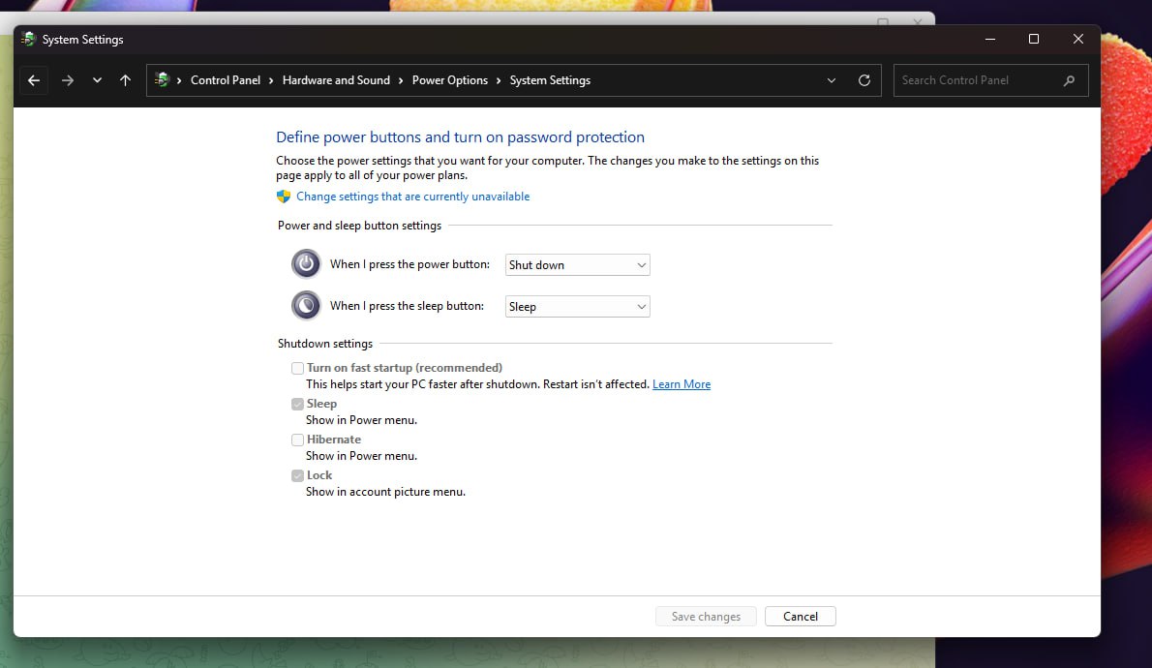Toggle the Hibernate checkbox
The width and height of the screenshot is (1152, 668).
tap(298, 440)
